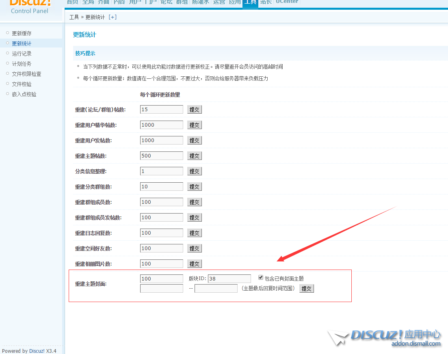The image size is (448, 354).
Task: Open 嵌入点校验 sidebar entry
Action: click(24, 94)
